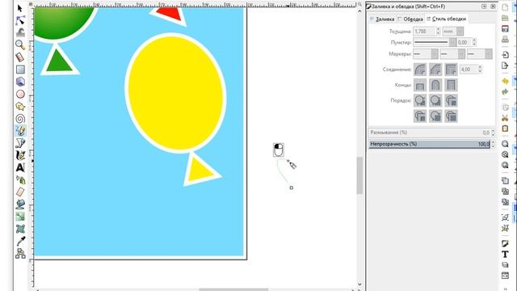Click the Import file icon

coord(505,54)
